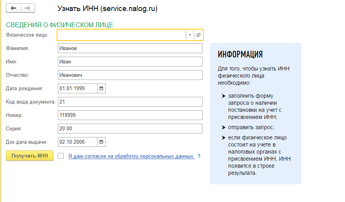Click the back navigation arrow
Image resolution: width=345 pixels, height=202 pixels.
coord(13,8)
